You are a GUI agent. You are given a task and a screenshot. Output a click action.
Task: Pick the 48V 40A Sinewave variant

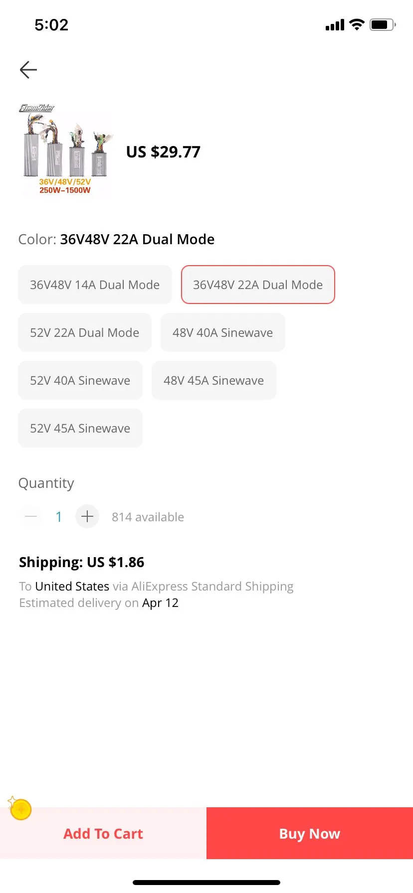coord(222,332)
